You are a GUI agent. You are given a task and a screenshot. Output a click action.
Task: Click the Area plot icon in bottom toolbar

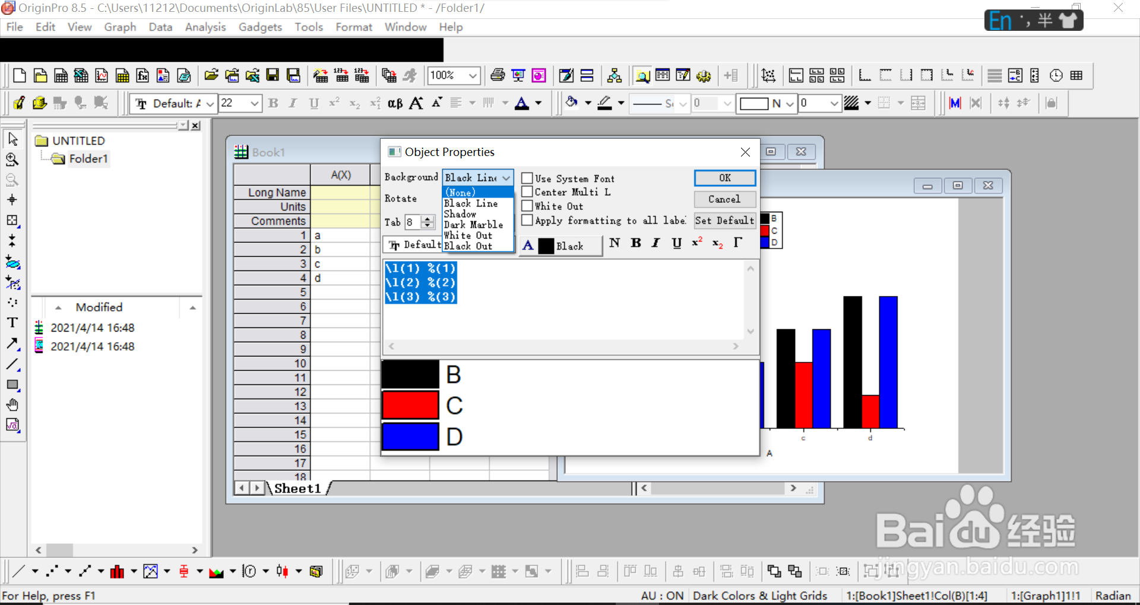(x=216, y=571)
